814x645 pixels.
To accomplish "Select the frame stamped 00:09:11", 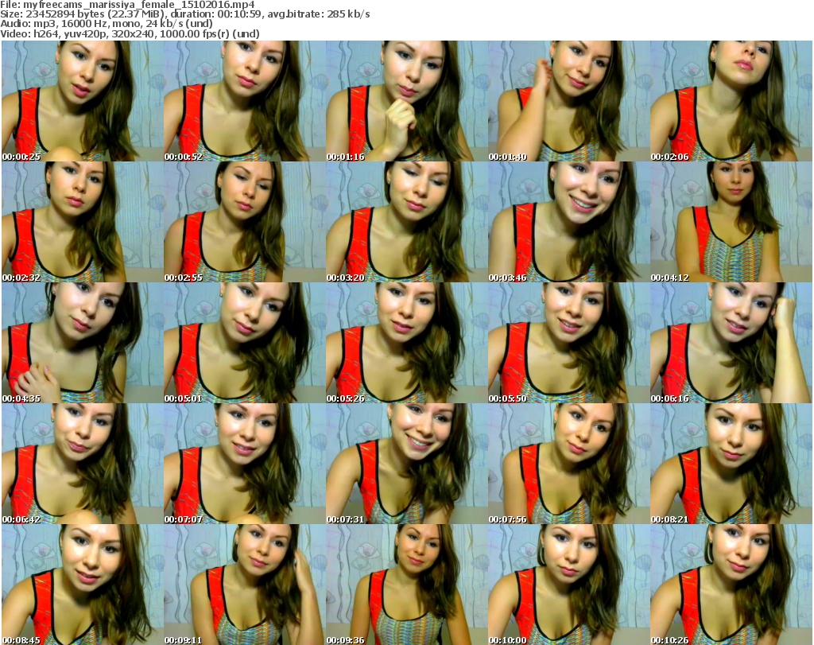I will coord(245,585).
